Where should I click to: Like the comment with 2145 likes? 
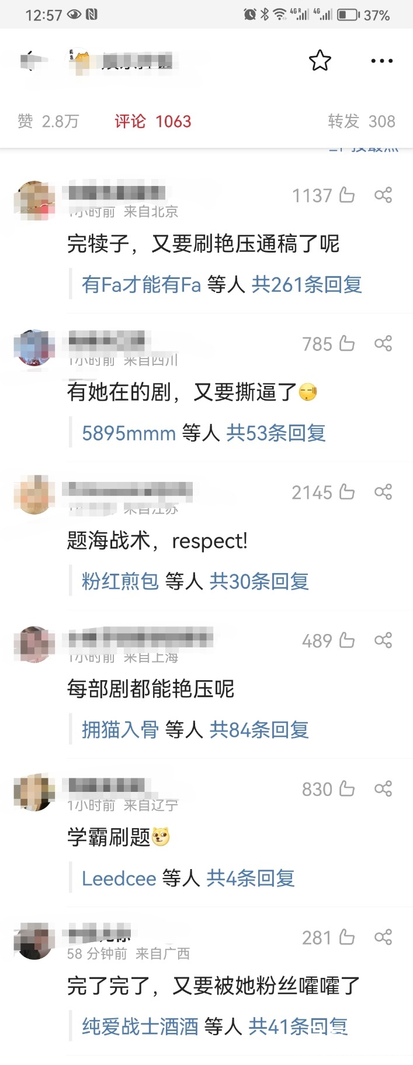pyautogui.click(x=347, y=492)
